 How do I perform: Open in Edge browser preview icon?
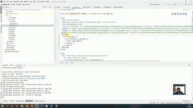point(186,14)
